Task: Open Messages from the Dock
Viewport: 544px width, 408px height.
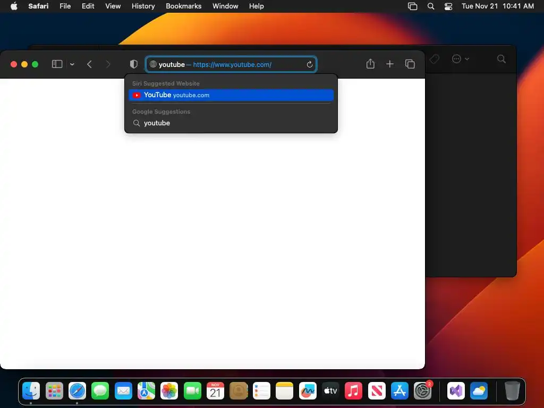Action: coord(100,391)
